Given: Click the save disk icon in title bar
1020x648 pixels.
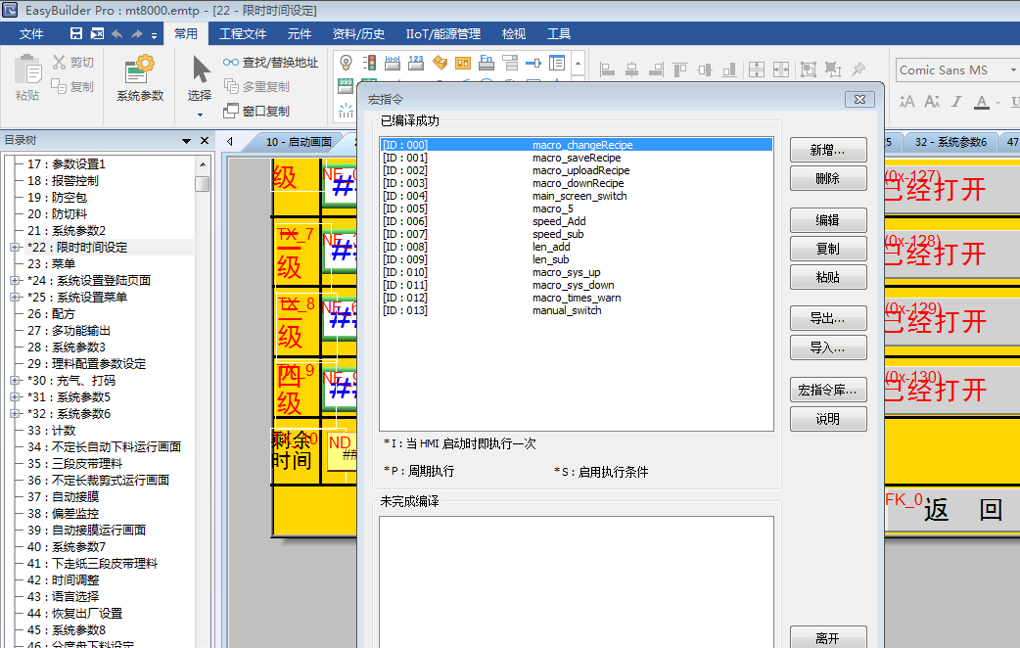Looking at the screenshot, I should [x=75, y=34].
